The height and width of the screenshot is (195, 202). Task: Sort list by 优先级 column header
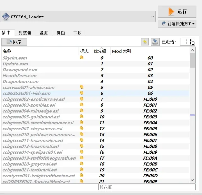100,51
